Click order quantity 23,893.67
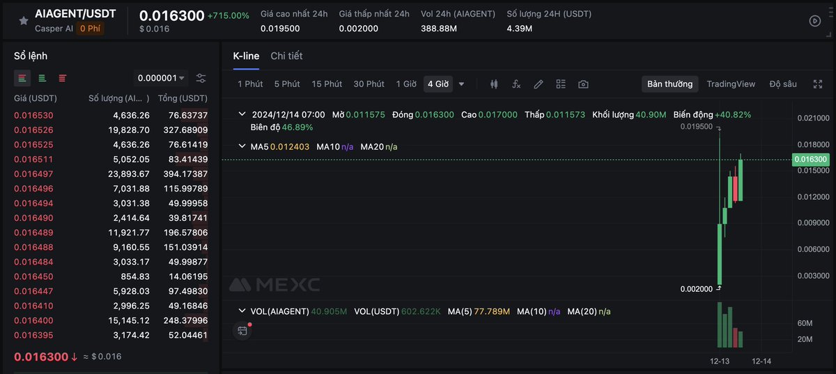 [x=129, y=174]
